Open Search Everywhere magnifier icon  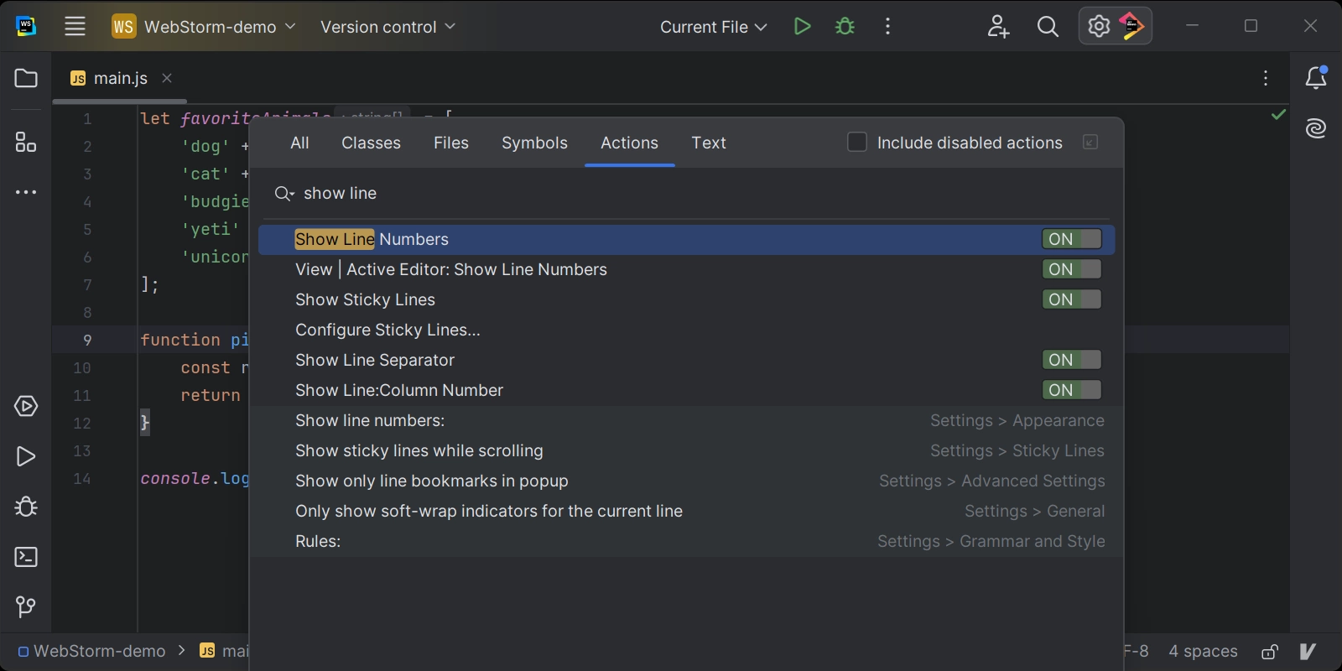tap(1048, 26)
